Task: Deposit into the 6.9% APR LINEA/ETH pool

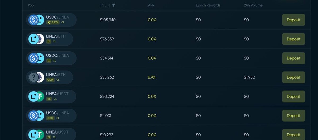Action: [293, 77]
